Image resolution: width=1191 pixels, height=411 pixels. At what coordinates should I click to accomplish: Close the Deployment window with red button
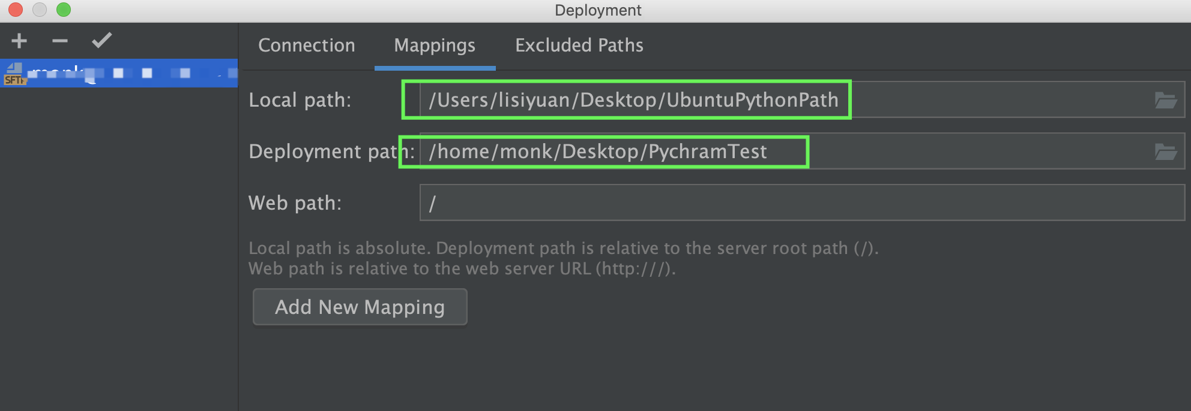(16, 10)
